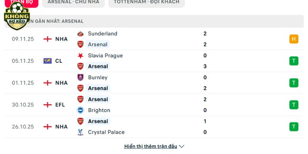
Task: Click the England flag beside EFL
Action: [47, 105]
